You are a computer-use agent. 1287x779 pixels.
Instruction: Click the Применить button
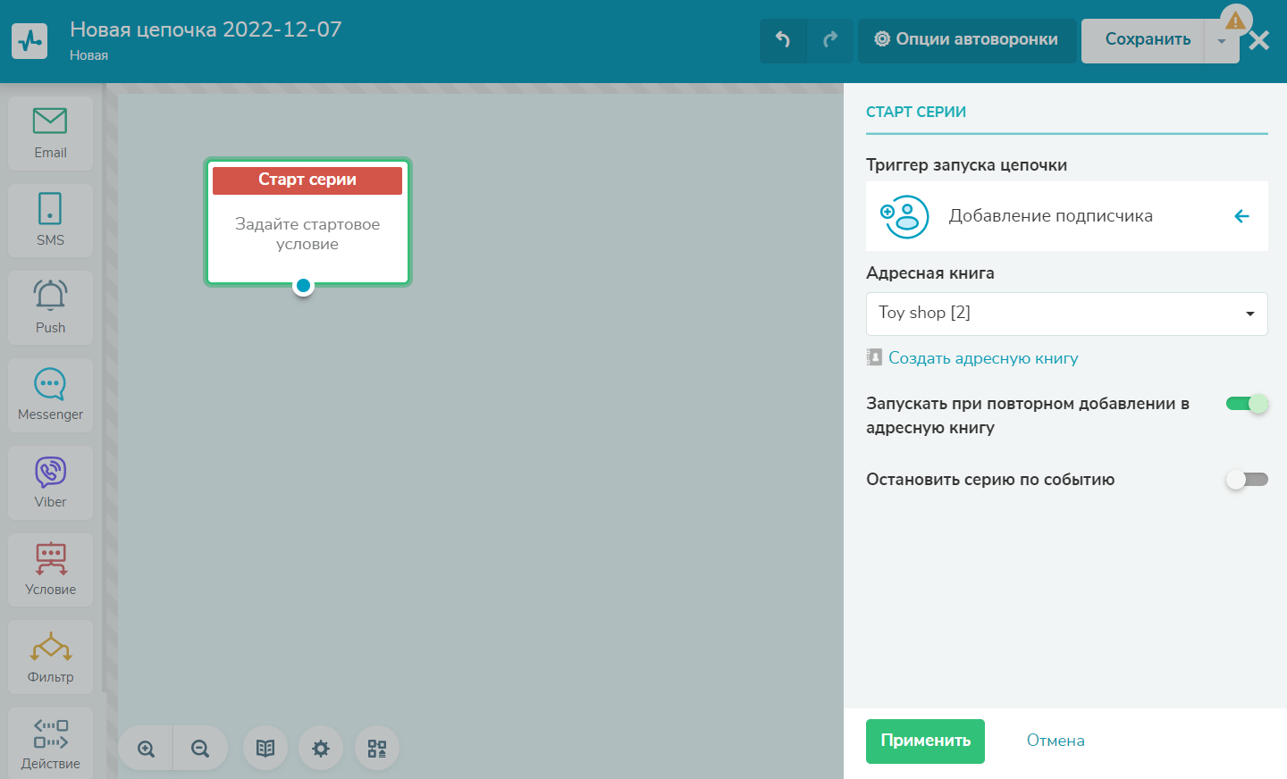pos(925,741)
